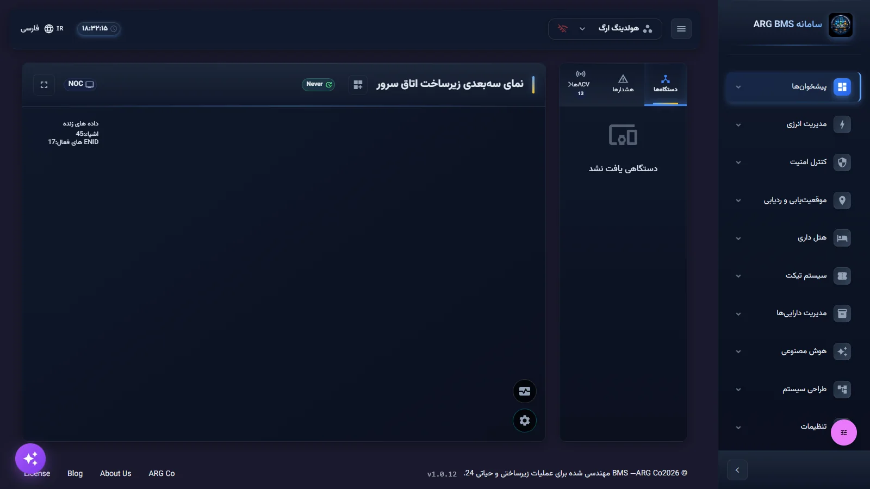This screenshot has height=489, width=870.
Task: Click the System Design diagram icon
Action: point(842,390)
